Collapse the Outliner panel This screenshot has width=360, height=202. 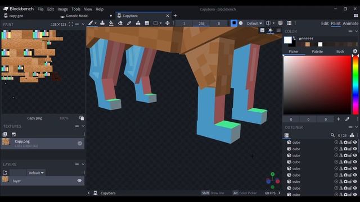356,127
